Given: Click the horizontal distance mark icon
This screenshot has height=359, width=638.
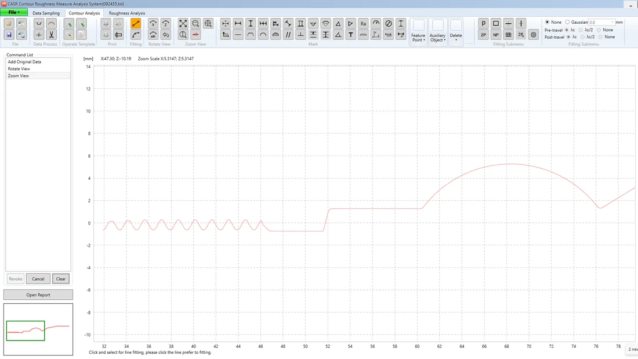Looking at the screenshot, I should pos(238,24).
